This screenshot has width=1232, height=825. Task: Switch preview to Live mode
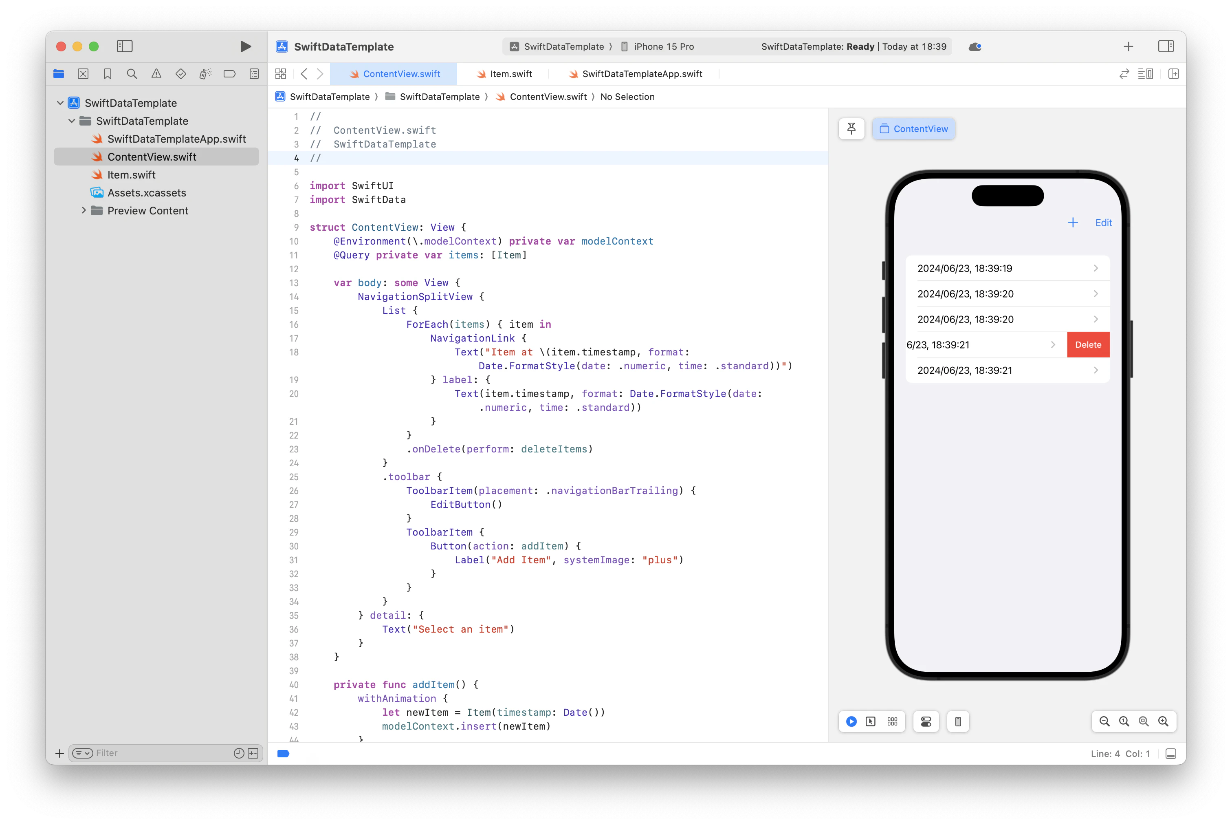851,721
